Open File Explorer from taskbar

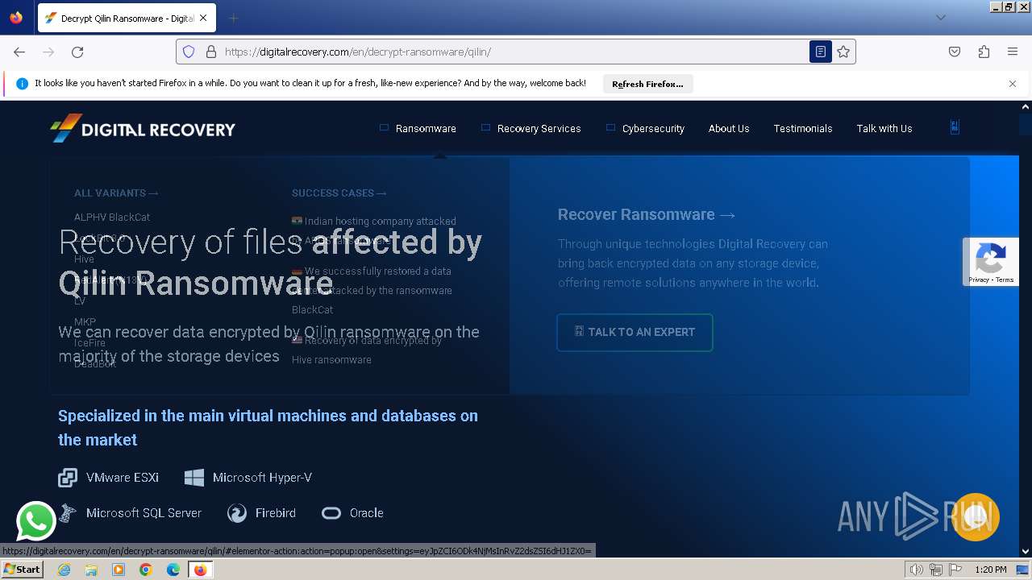point(91,570)
